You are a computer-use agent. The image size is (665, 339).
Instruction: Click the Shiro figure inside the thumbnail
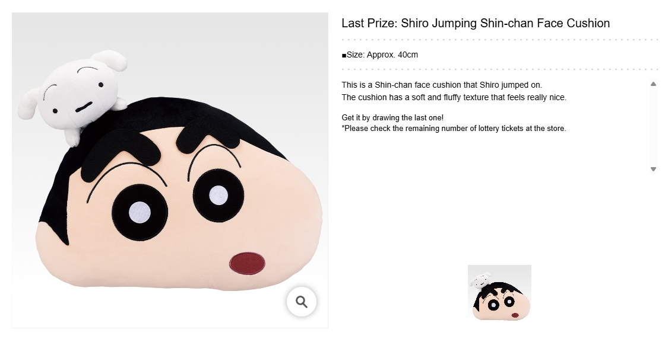point(482,279)
